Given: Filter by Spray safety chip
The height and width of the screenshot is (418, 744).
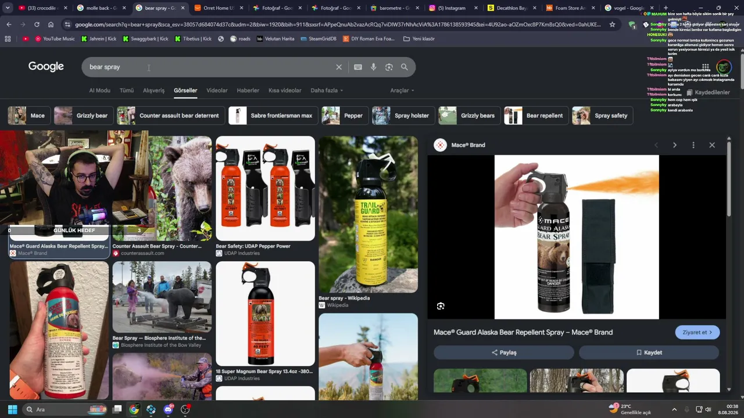Looking at the screenshot, I should click(x=602, y=116).
